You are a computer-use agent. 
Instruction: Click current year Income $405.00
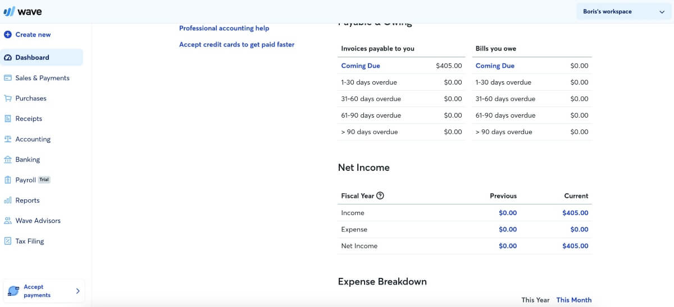tap(575, 213)
